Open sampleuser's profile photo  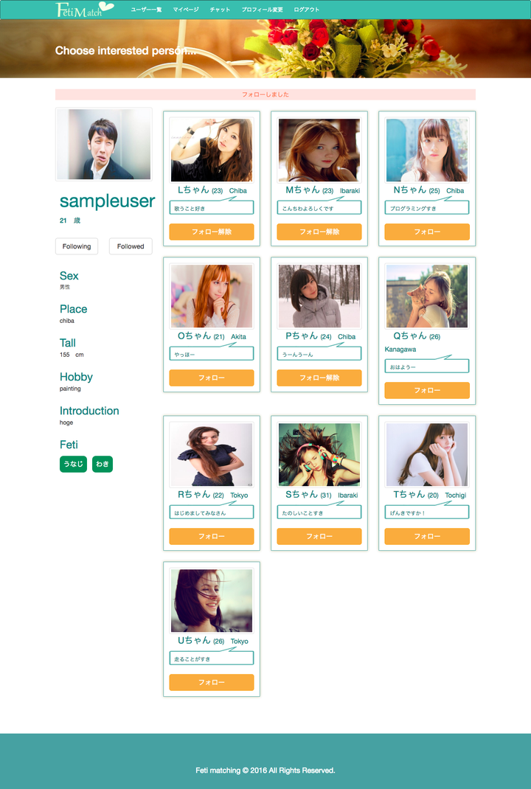tap(104, 145)
